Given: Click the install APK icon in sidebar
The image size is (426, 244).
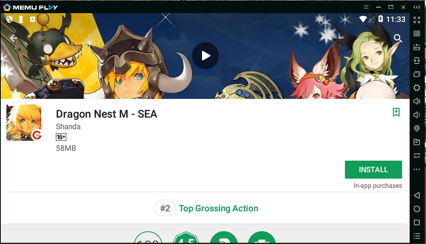Looking at the screenshot, I should (416, 47).
